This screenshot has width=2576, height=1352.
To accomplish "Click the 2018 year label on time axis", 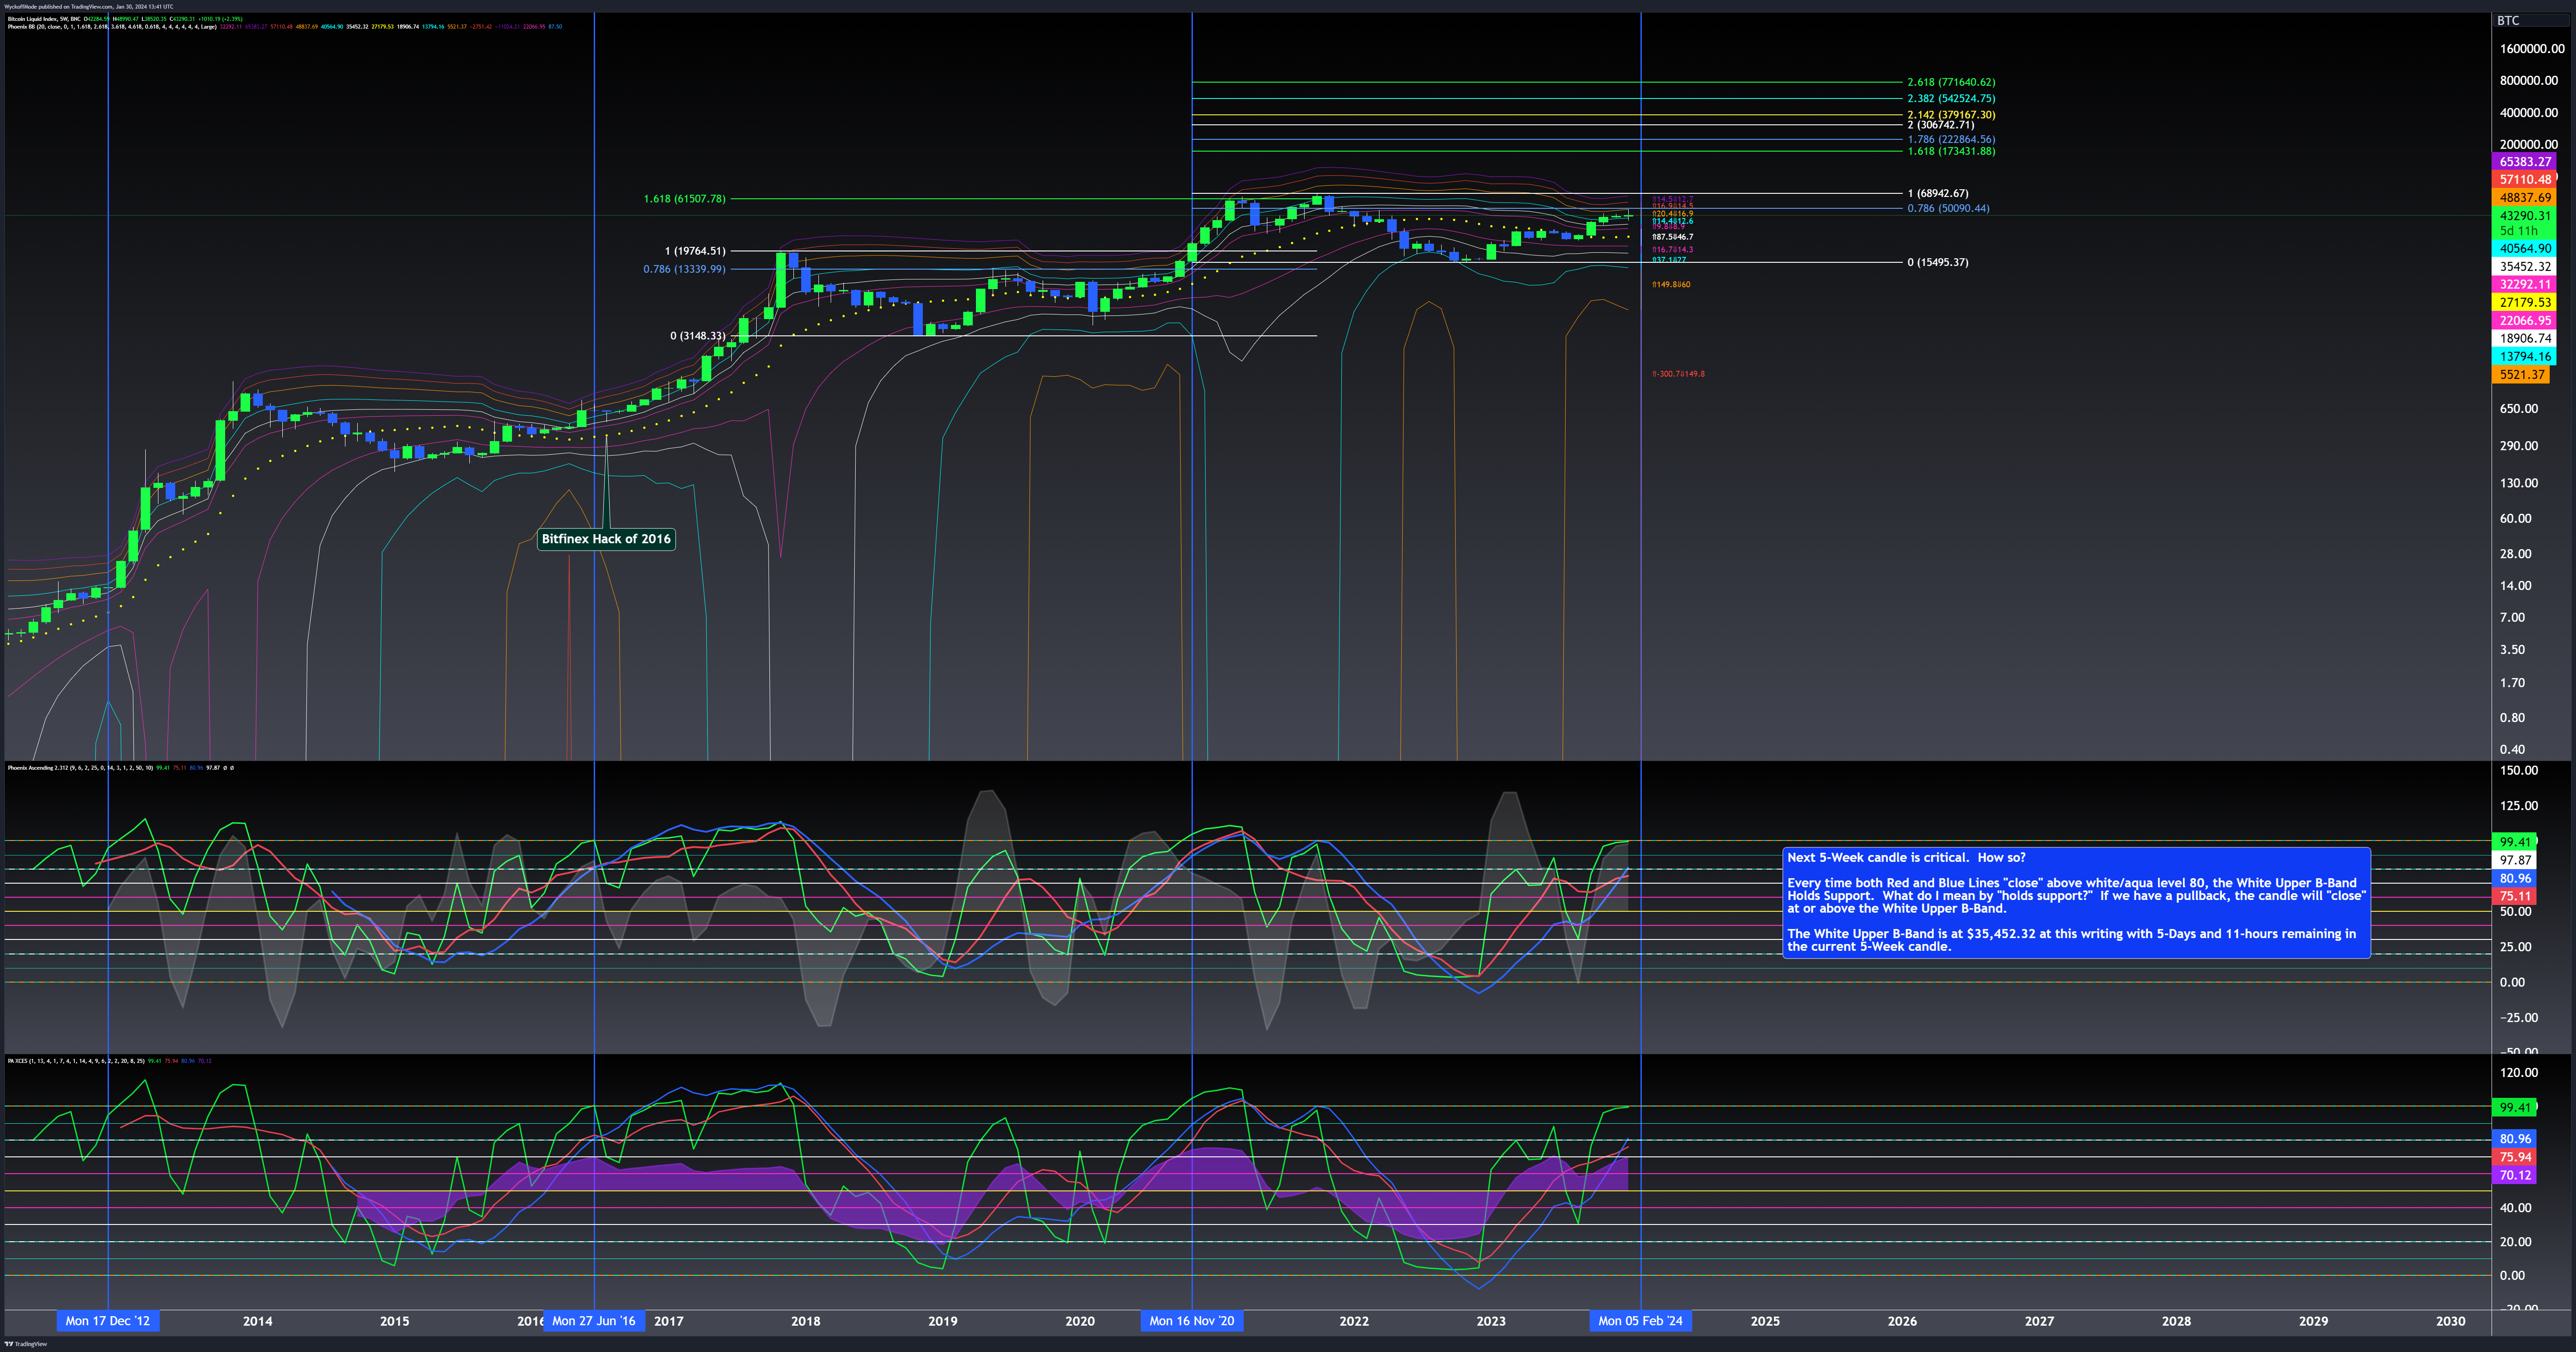I will (806, 1321).
